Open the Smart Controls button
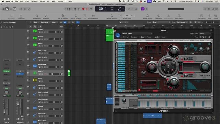Image resolution: width=220 pixels, height=124 pixels. (21, 9)
